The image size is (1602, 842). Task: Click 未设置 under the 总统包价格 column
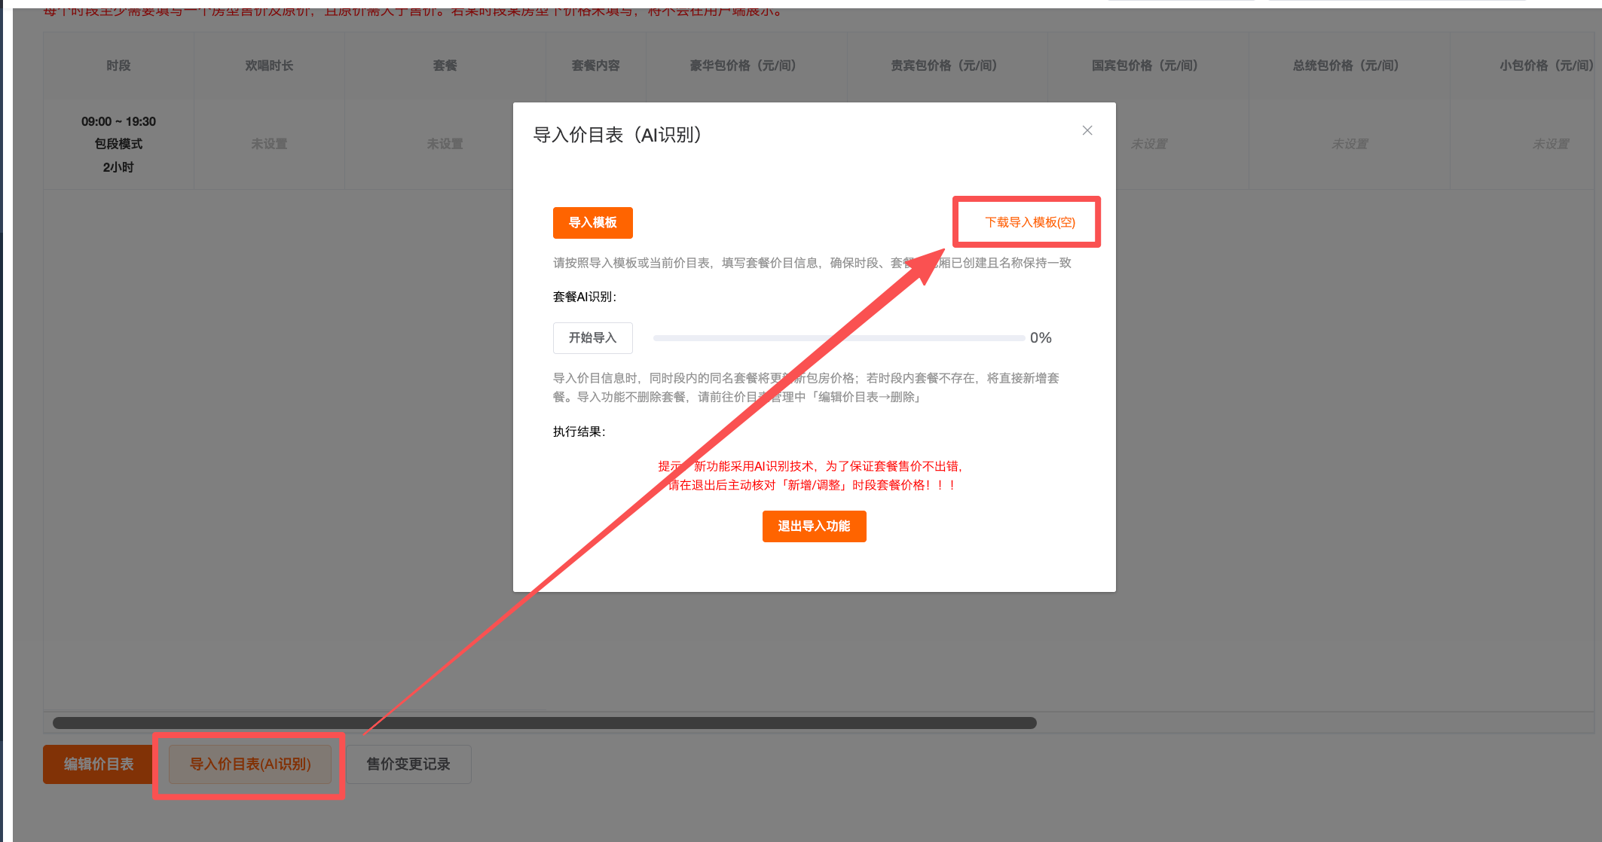pyautogui.click(x=1350, y=144)
